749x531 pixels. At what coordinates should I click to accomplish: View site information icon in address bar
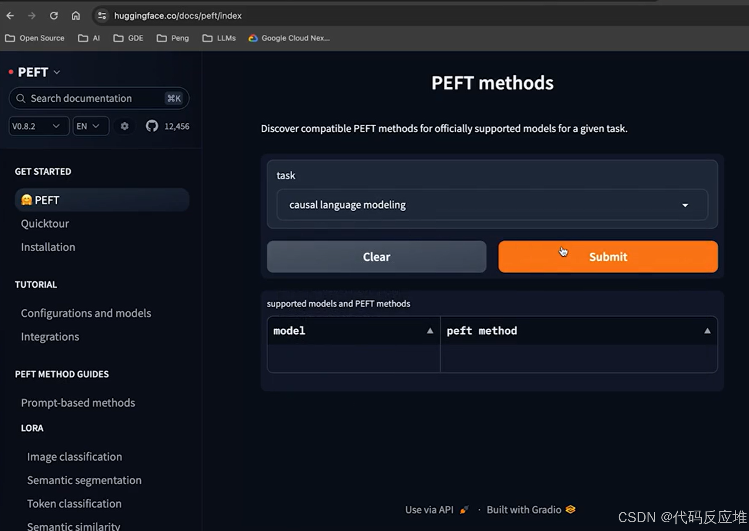pyautogui.click(x=101, y=16)
